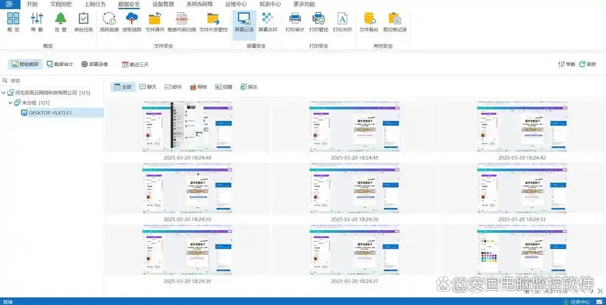This screenshot has width=606, height=305.
Task: Switch to the 开始 ribbon tab
Action: coord(32,4)
